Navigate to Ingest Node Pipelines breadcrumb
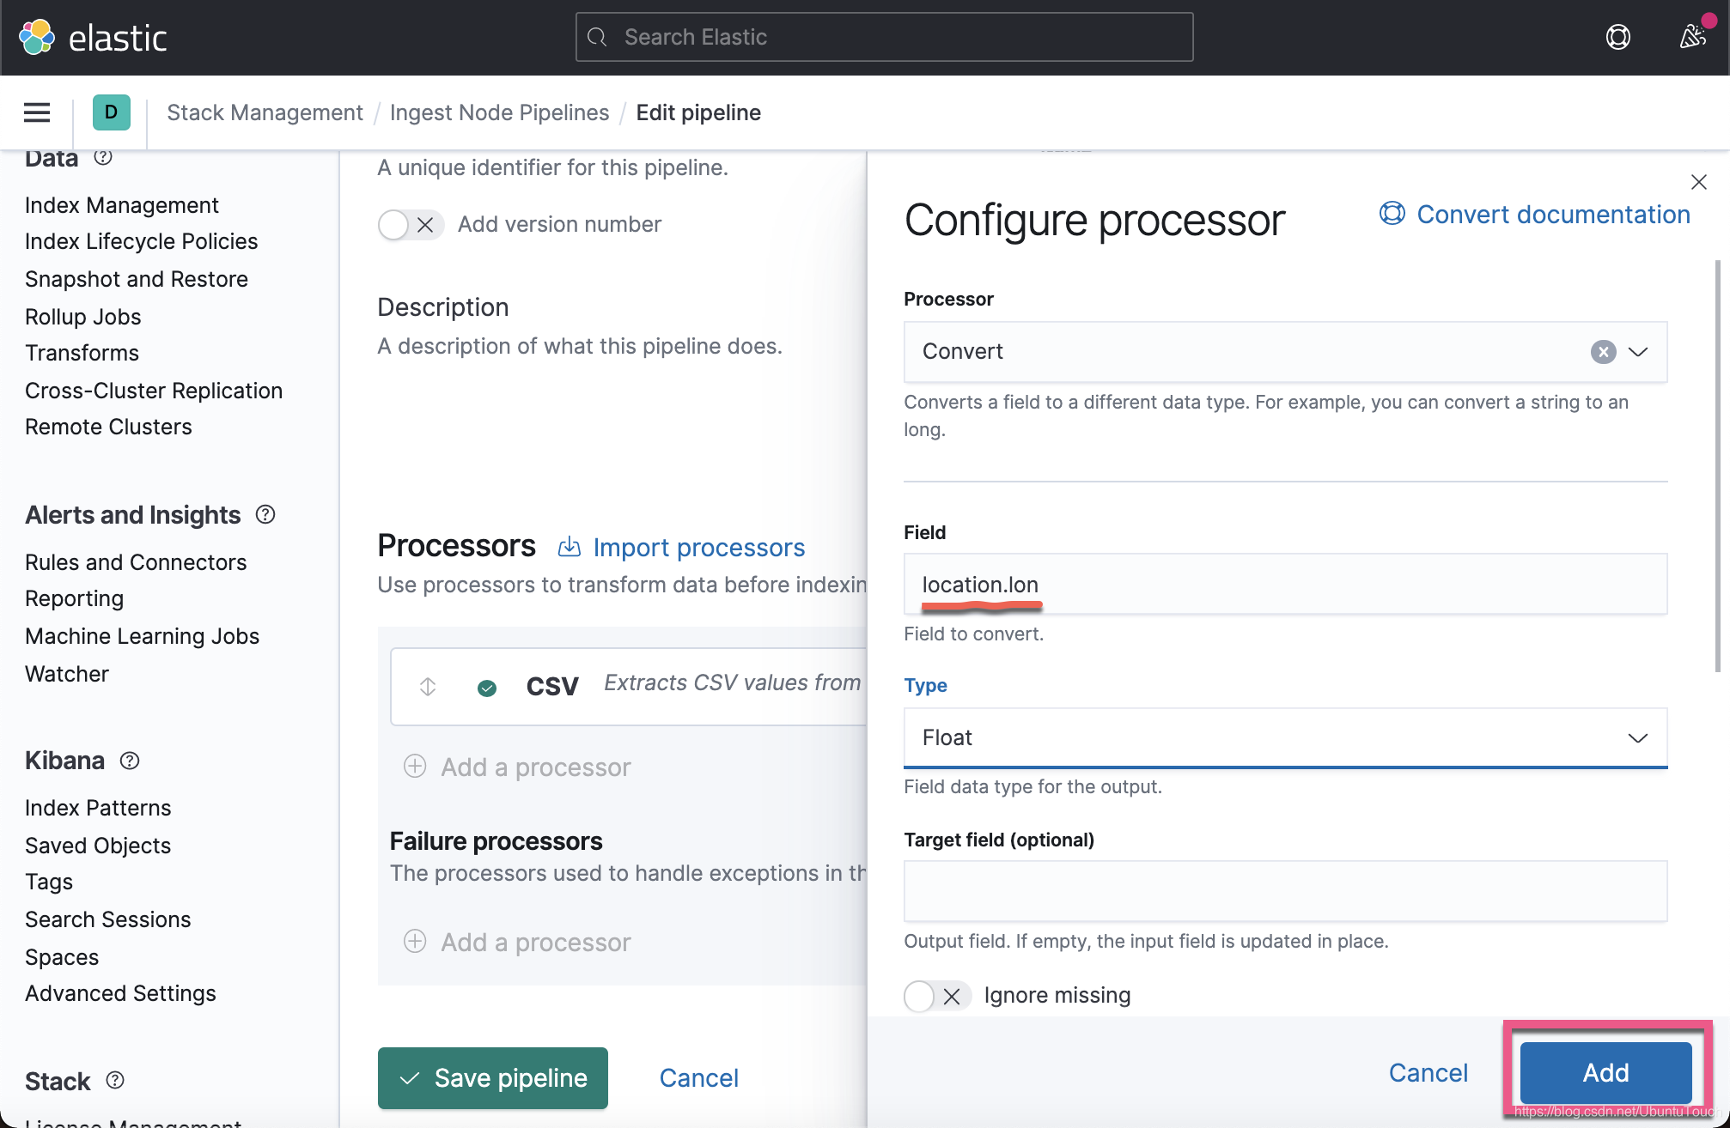 click(499, 112)
